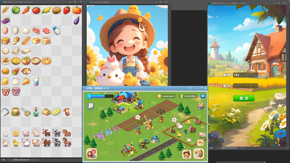Click the monkey icon in icon sheet
The width and height of the screenshot is (290, 163).
pos(67,112)
